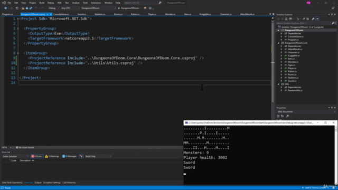Switch to the ConsoleGame.cs tab
Screen dimensions: 338x190
coord(61,14)
